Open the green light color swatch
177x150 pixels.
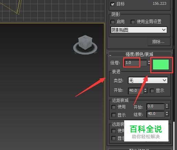coord(161,64)
